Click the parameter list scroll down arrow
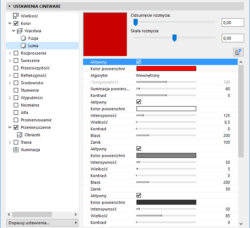 point(241,224)
